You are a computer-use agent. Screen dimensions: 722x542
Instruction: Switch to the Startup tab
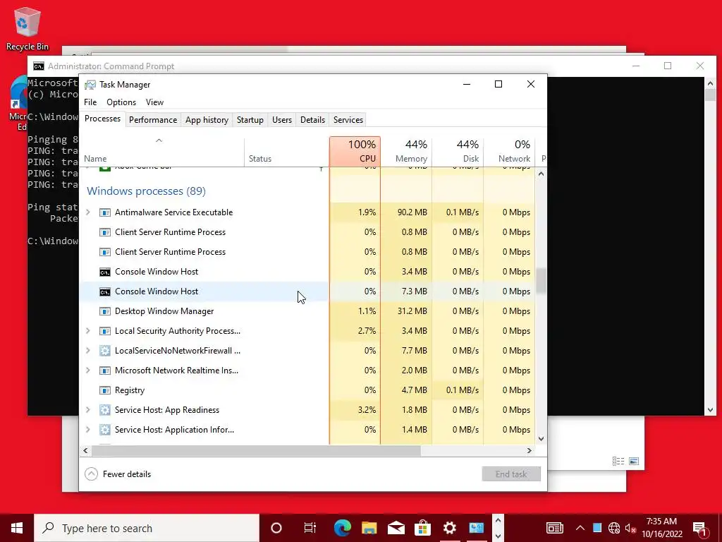coord(250,120)
